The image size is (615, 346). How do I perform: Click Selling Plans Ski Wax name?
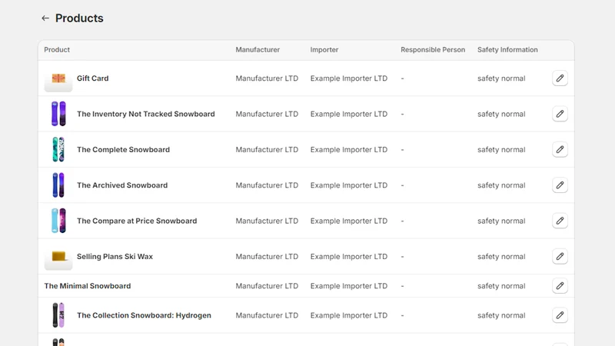tap(115, 256)
